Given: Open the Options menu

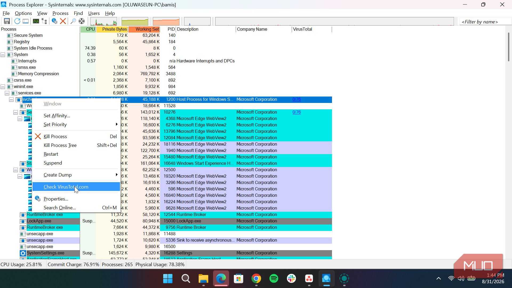Looking at the screenshot, I should 23,13.
